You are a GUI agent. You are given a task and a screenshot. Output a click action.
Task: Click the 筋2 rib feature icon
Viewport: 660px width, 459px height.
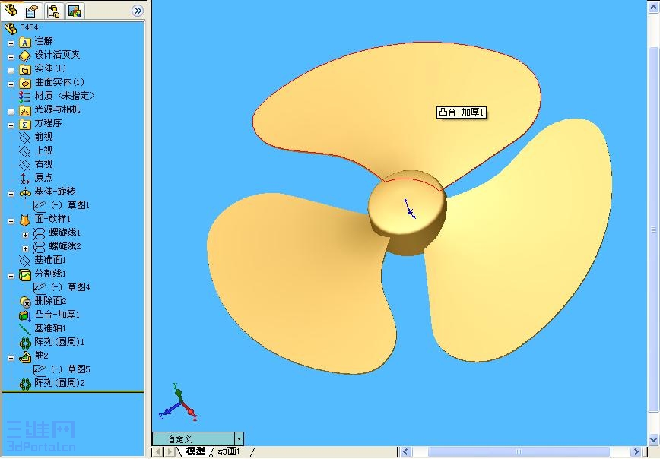point(25,356)
